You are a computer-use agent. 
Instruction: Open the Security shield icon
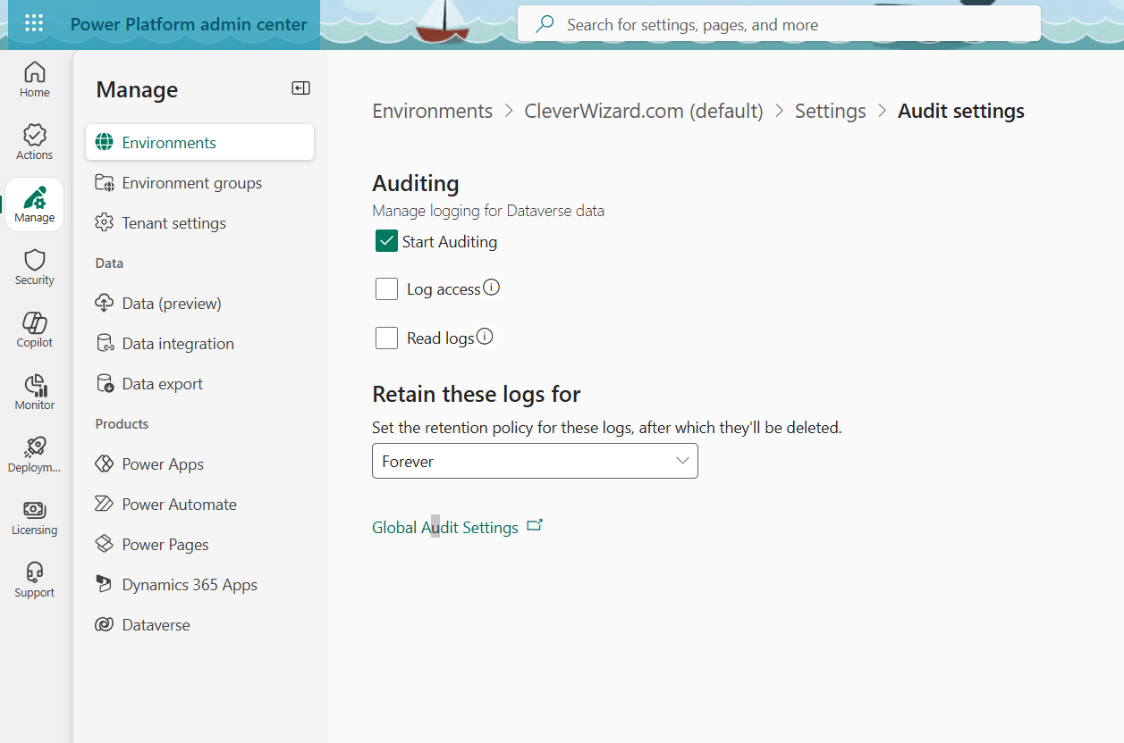coord(35,260)
